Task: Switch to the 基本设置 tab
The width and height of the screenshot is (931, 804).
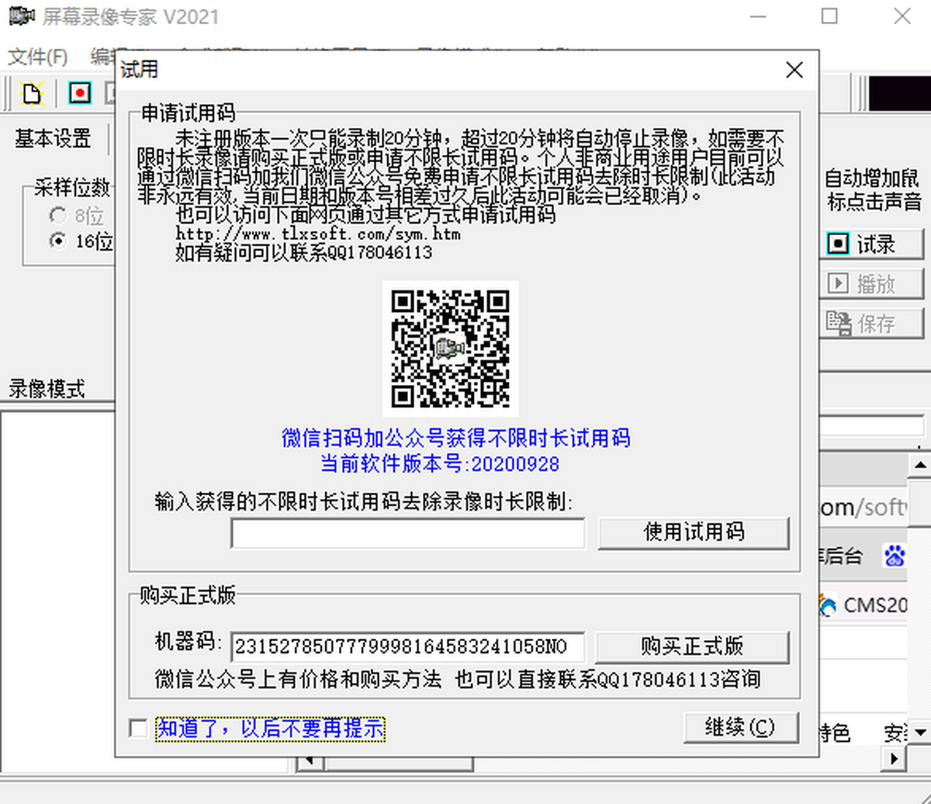Action: [53, 139]
